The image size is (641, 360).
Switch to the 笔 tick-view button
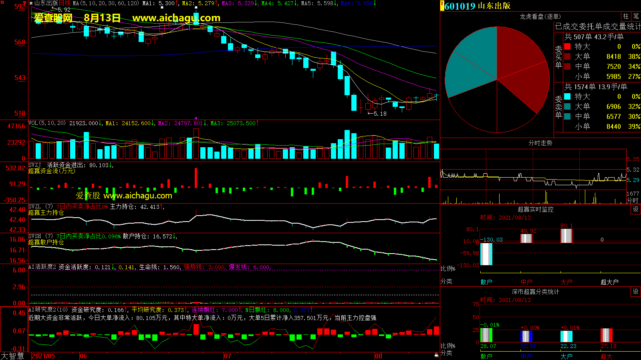[x=636, y=16]
